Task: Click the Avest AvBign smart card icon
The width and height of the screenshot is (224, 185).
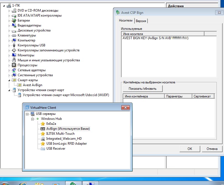Action: coord(20,85)
